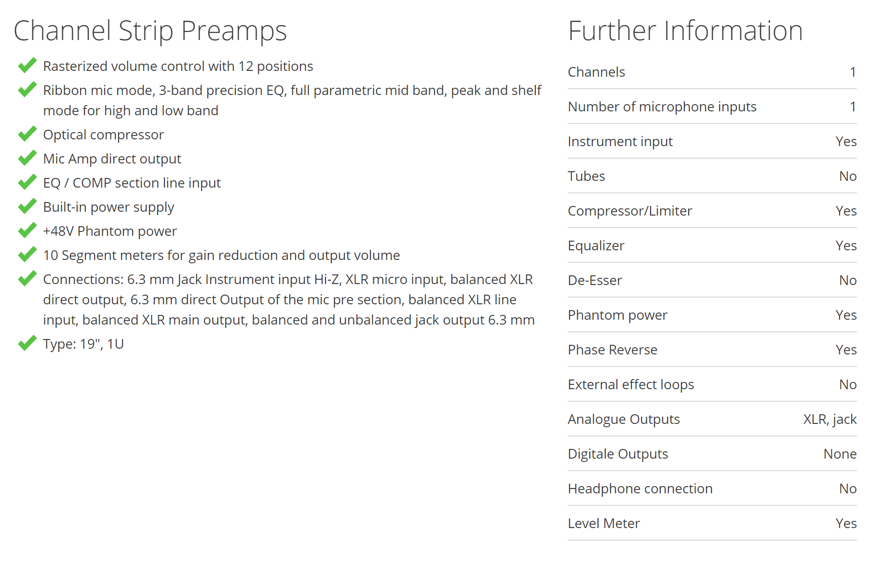Viewport: 885px width, 584px height.
Task: Click the XLR, jack Analogue Outputs value
Action: (830, 420)
